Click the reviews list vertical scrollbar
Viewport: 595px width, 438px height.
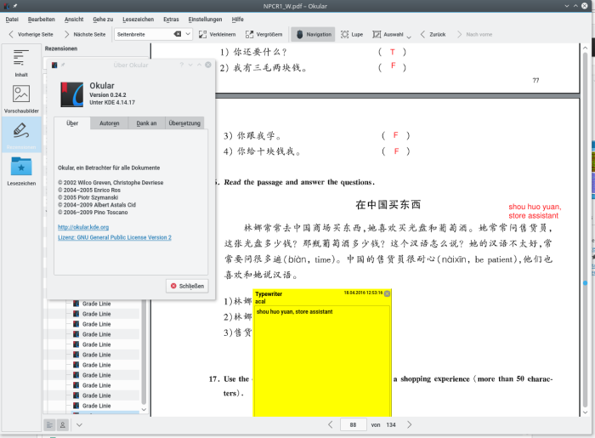tap(144, 352)
